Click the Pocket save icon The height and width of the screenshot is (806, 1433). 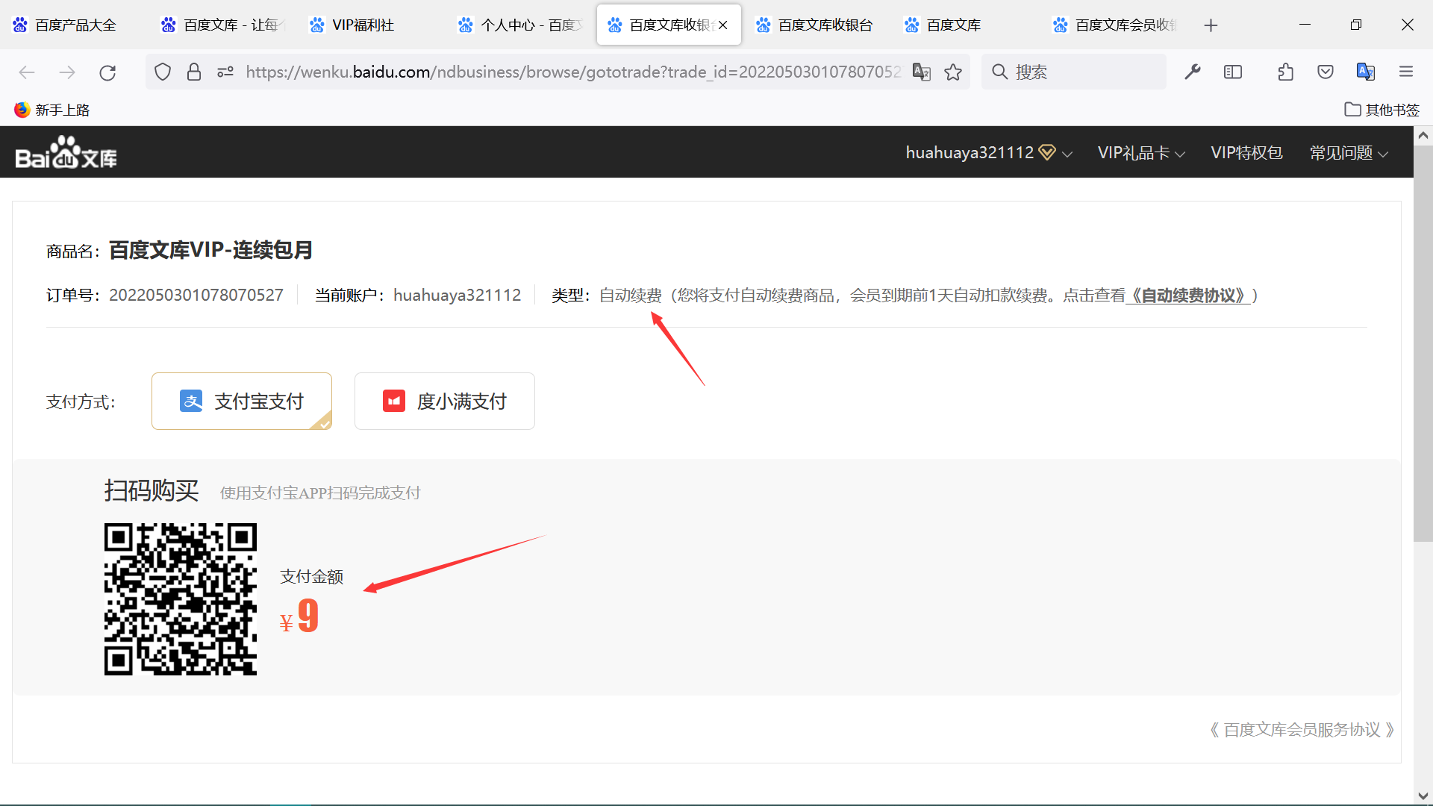point(1326,72)
